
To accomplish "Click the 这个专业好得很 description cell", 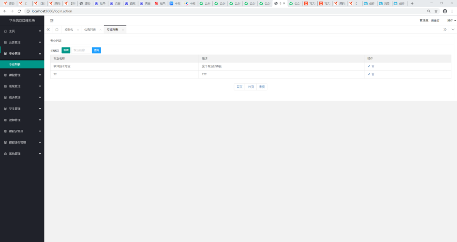I will click(281, 66).
